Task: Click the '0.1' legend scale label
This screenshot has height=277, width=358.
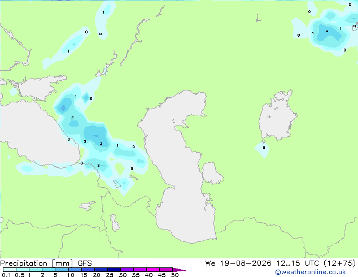Action: 6,275
